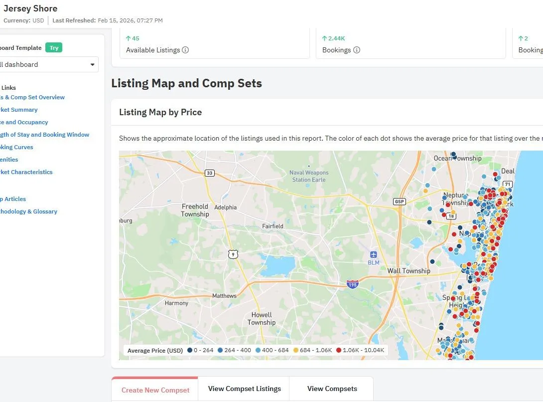
Task: Go to Price and Occupancy link
Action: coord(24,122)
